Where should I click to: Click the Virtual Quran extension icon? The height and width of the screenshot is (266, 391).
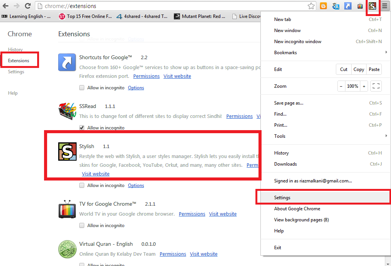[67, 249]
